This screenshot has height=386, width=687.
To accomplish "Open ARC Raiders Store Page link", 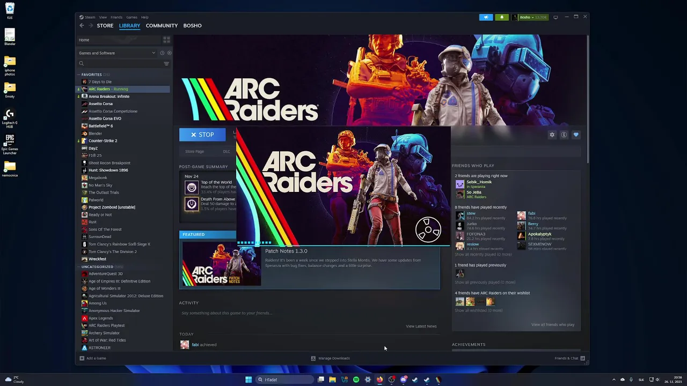I will click(x=194, y=152).
